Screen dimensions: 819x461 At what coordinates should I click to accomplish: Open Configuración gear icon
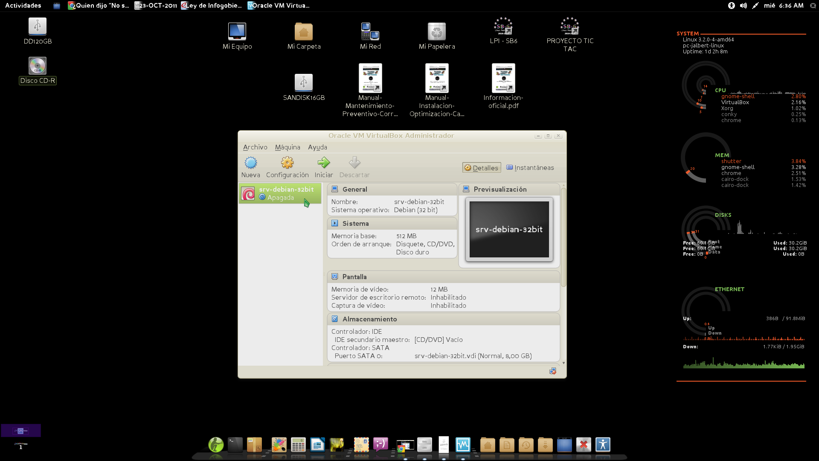(x=287, y=163)
